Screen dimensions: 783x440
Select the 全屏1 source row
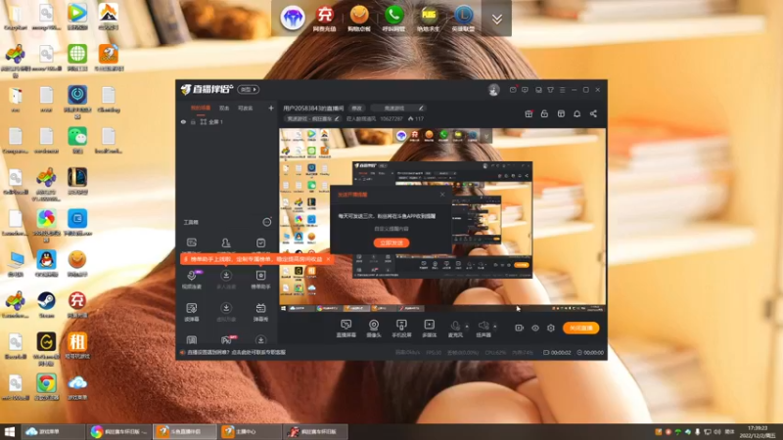click(x=227, y=121)
